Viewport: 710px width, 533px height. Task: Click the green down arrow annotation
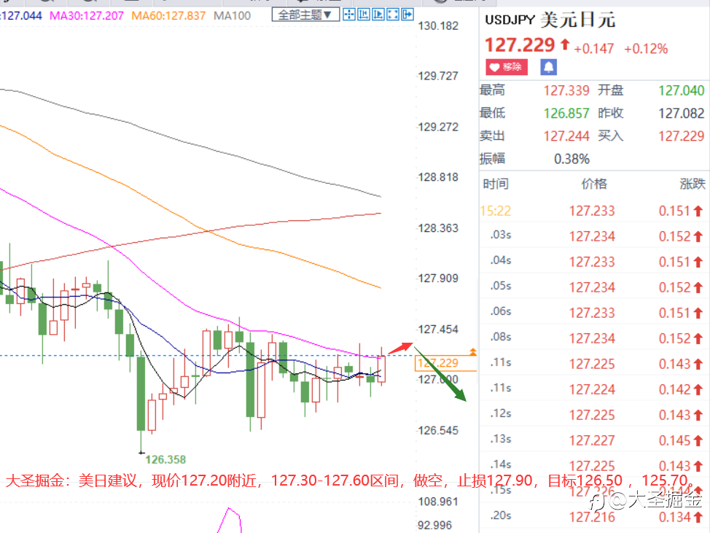tap(440, 374)
